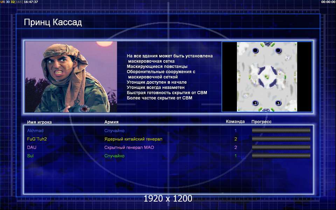Click the 00:00:00 timer at top right
This screenshot has width=336, height=210.
(328, 2)
